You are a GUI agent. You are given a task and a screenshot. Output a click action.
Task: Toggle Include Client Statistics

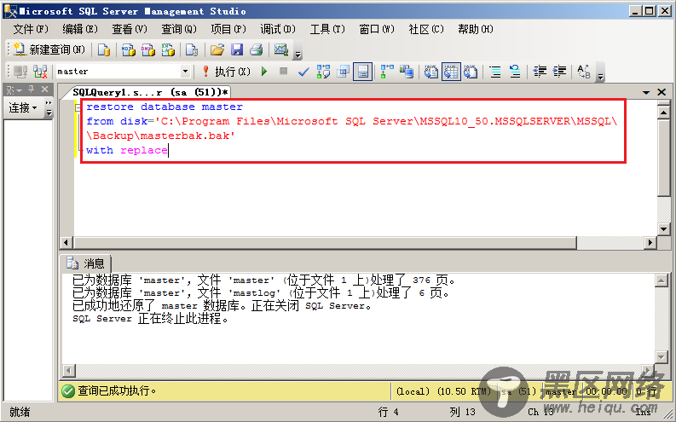[x=407, y=71]
